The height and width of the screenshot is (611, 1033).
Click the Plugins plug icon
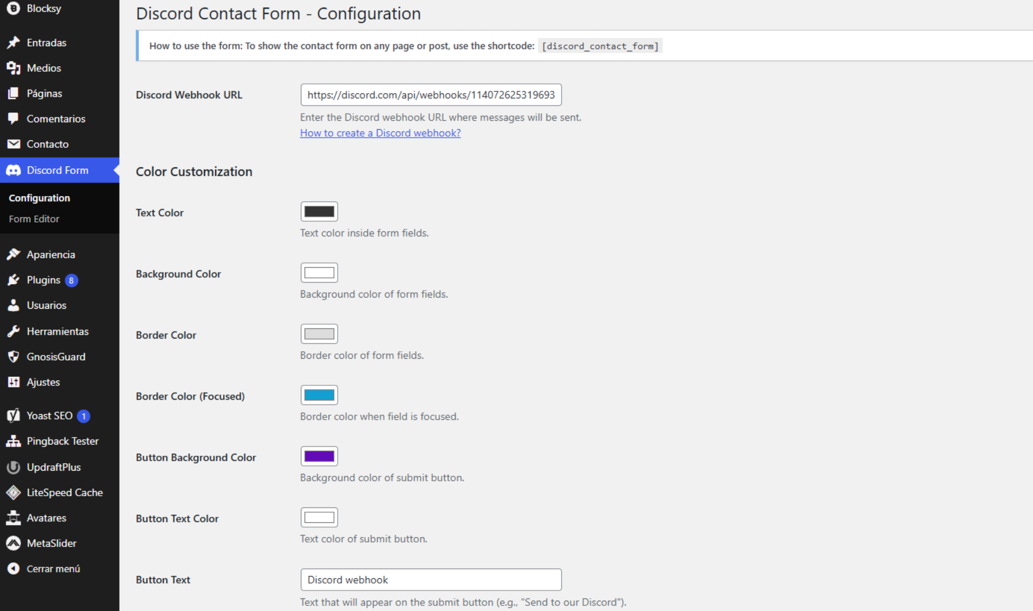14,280
